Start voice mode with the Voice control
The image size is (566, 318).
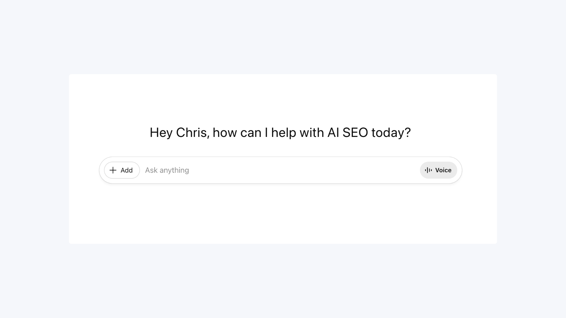(438, 170)
